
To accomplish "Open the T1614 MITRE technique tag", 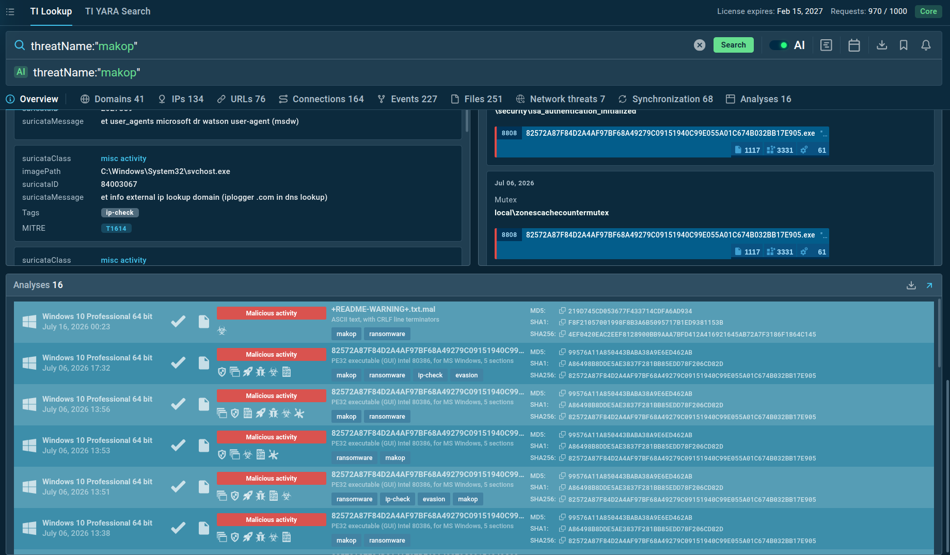I will [x=116, y=228].
